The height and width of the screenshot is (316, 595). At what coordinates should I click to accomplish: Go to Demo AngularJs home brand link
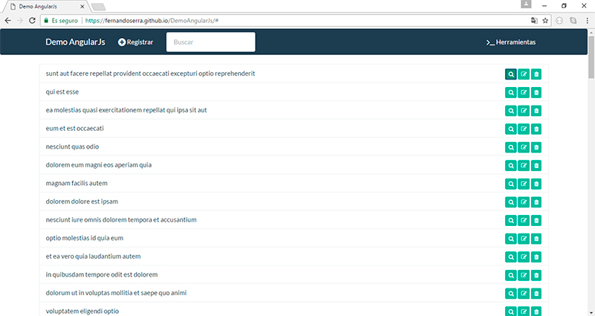[75, 42]
